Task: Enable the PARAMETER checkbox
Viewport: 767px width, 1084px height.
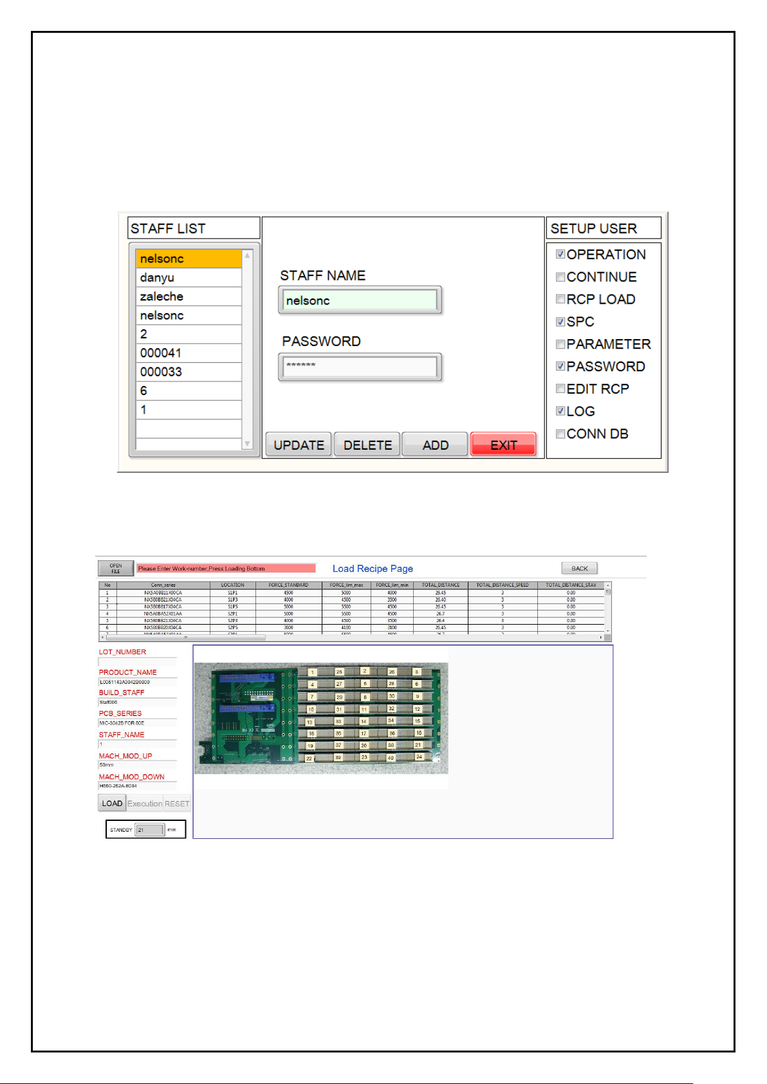Action: pyautogui.click(x=560, y=344)
